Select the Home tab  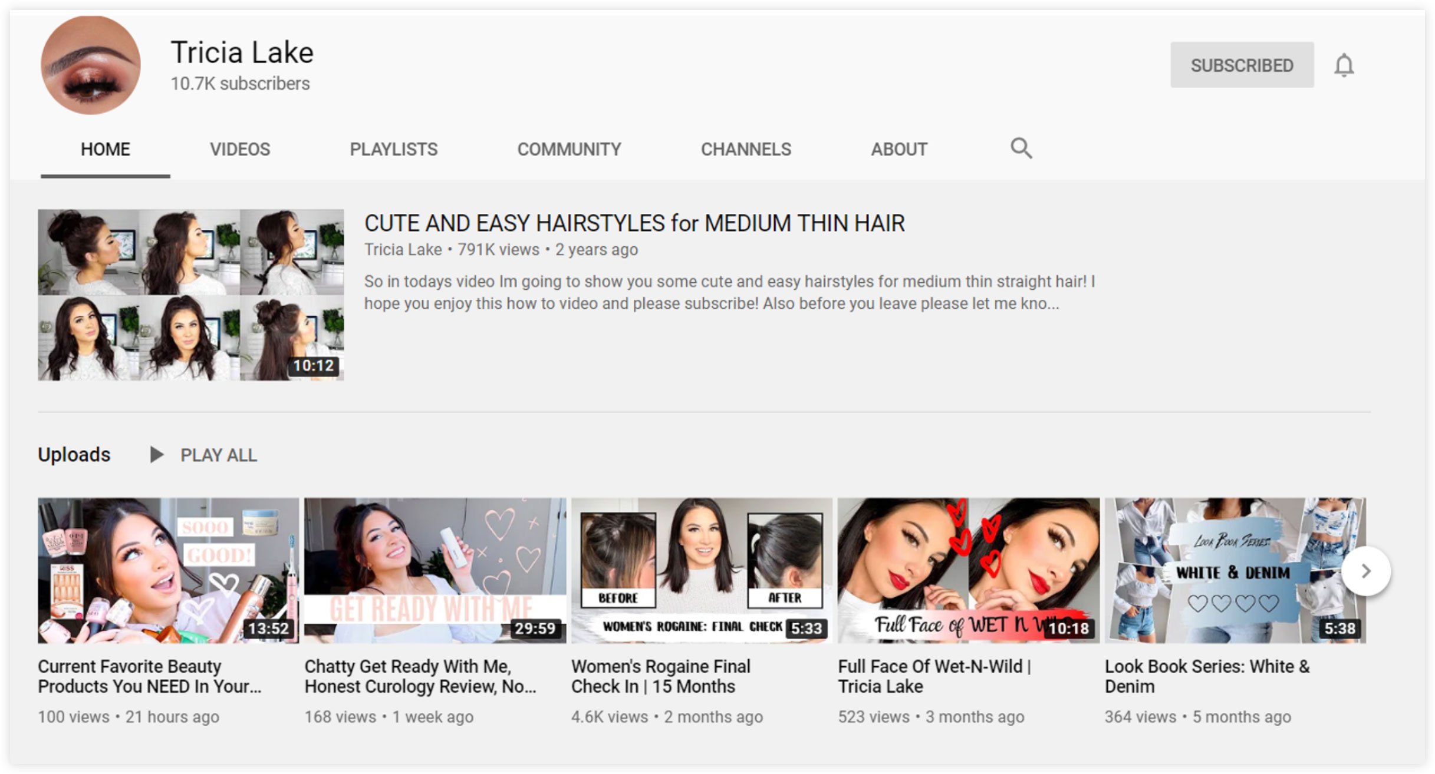pos(105,149)
